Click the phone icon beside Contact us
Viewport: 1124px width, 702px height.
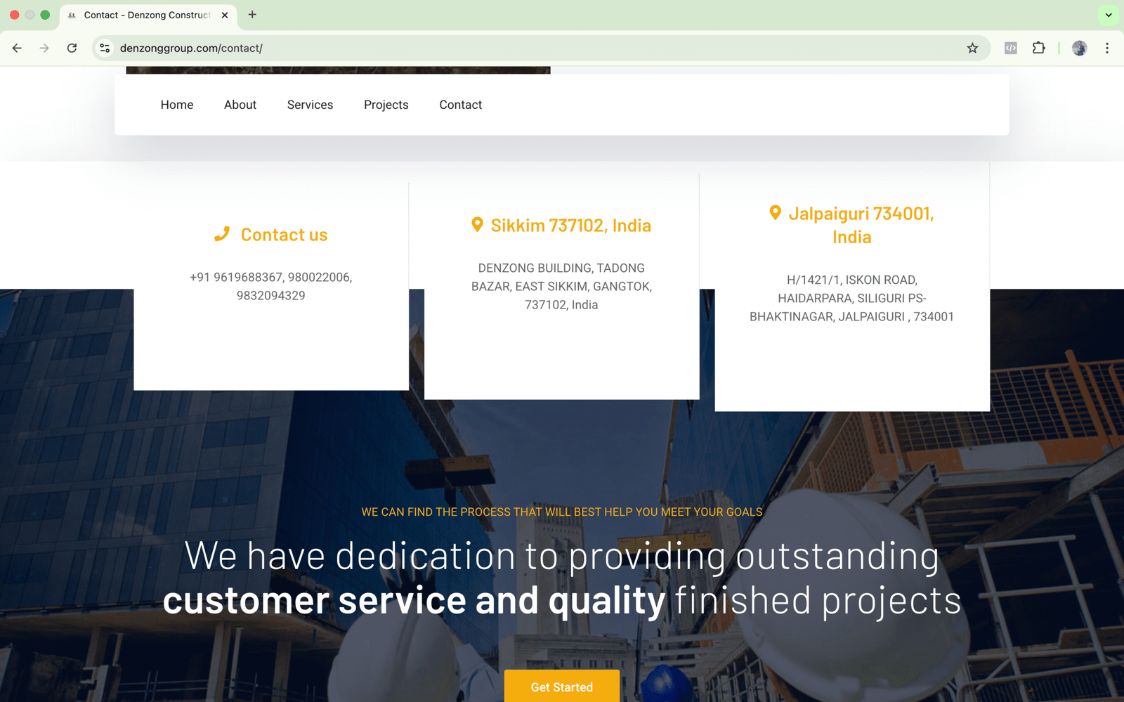coord(222,234)
